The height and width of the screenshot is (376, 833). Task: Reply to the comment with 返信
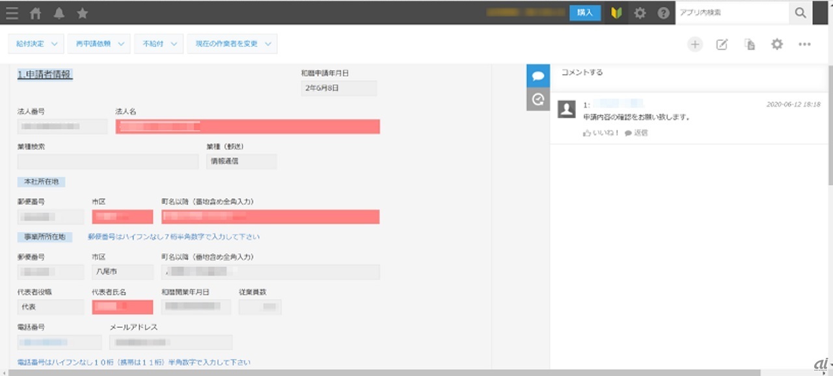[x=636, y=132]
